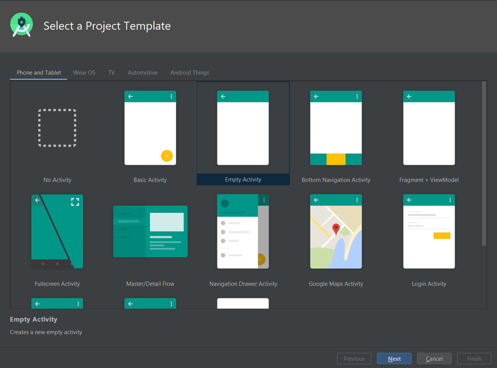Cancel the project template dialog

434,358
